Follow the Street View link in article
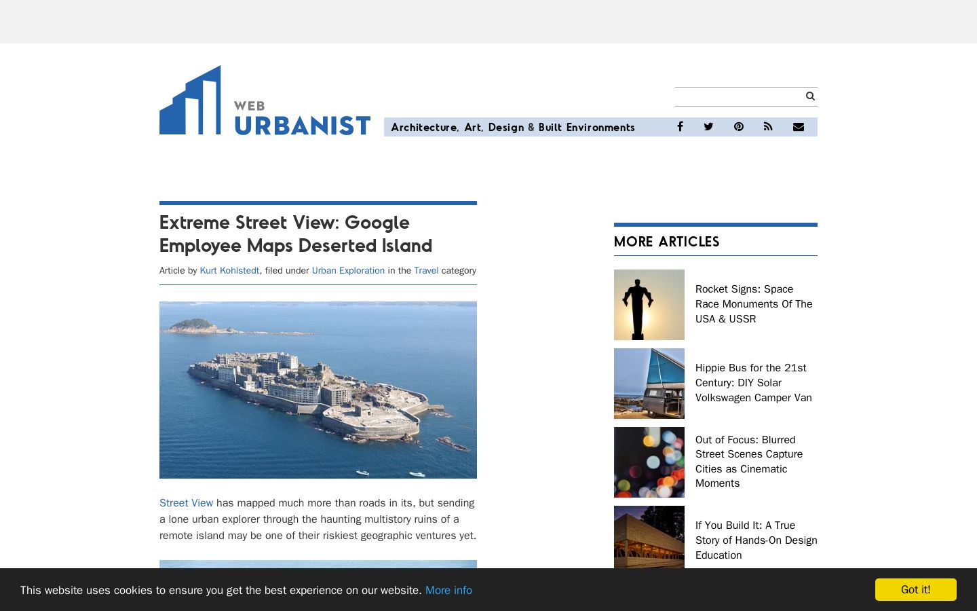 [x=186, y=503]
